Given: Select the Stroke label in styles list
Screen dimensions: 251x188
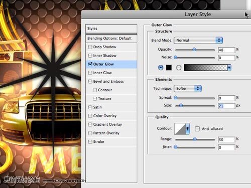Looking at the screenshot, I should coord(98,142).
